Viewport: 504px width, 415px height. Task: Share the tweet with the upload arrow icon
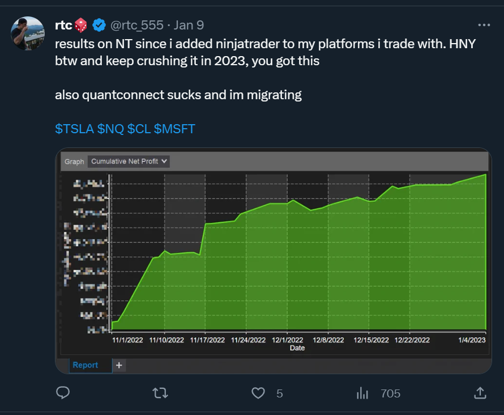[480, 393]
